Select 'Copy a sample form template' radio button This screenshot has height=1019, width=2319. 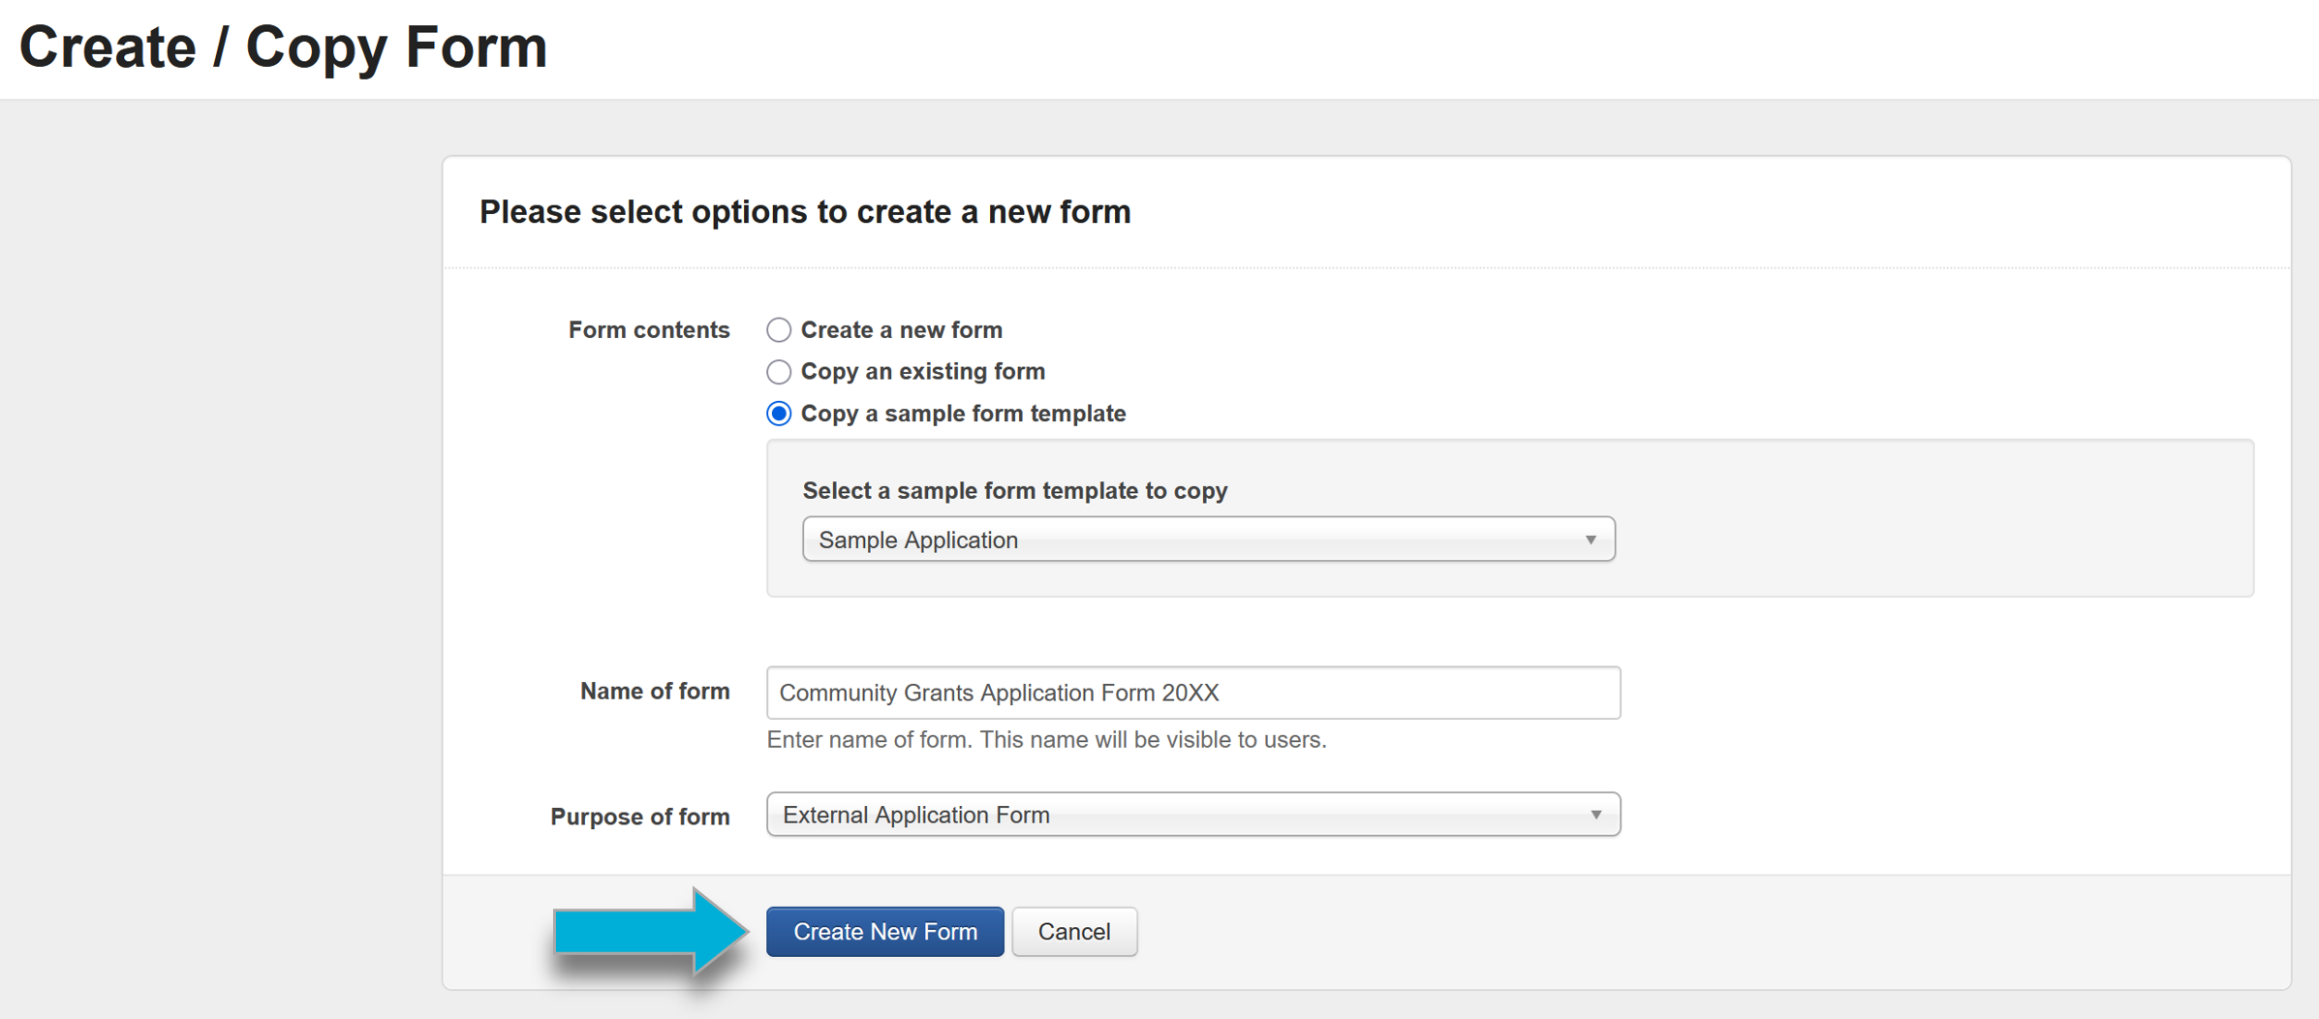tap(779, 414)
